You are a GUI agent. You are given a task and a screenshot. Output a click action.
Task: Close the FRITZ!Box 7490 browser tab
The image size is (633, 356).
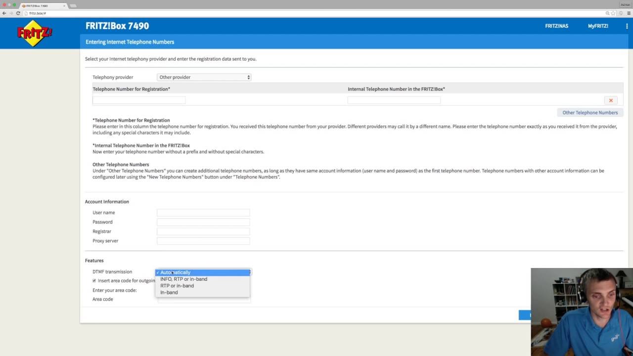(x=64, y=6)
